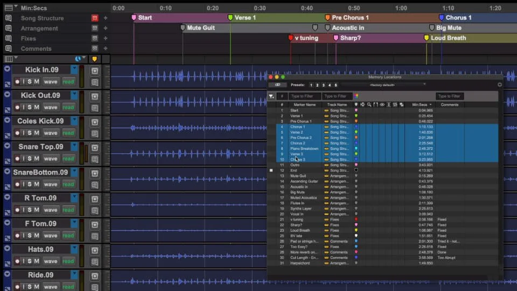
Task: Open Kick Out.09 playlist selector dropdown
Action: pyautogui.click(x=74, y=95)
